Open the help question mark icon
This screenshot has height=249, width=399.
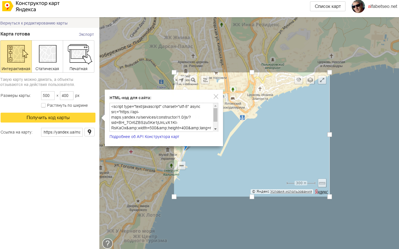click(x=108, y=243)
